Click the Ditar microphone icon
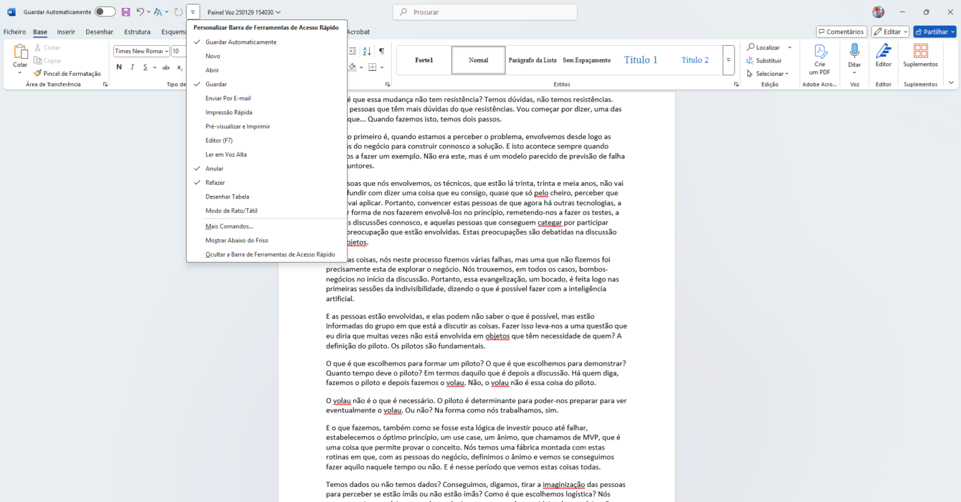This screenshot has width=961, height=502. [x=854, y=51]
